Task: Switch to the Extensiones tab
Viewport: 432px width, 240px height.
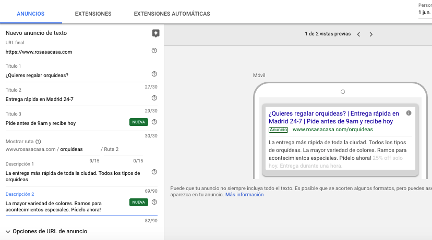Action: click(x=93, y=14)
